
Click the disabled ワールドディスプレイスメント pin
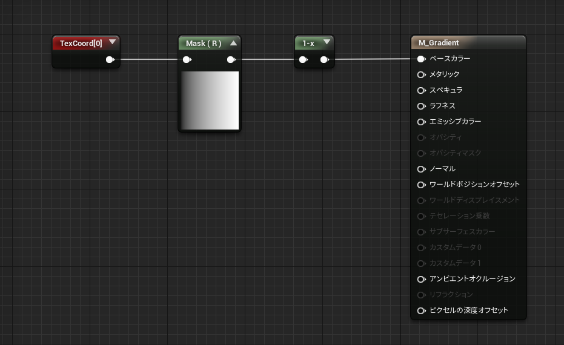[x=421, y=200]
